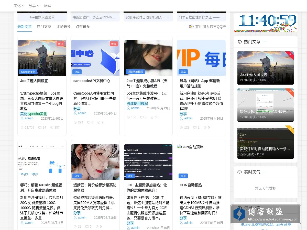
Task: Click comment icon beside 2 on 风鸟 card
Action: [x=195, y=127]
